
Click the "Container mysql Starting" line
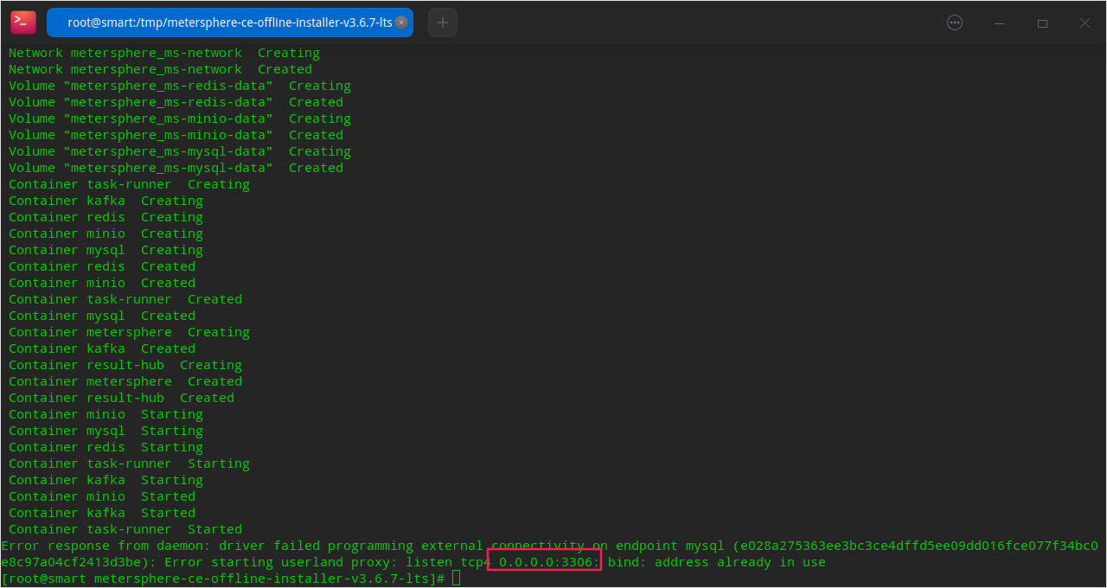click(x=106, y=431)
